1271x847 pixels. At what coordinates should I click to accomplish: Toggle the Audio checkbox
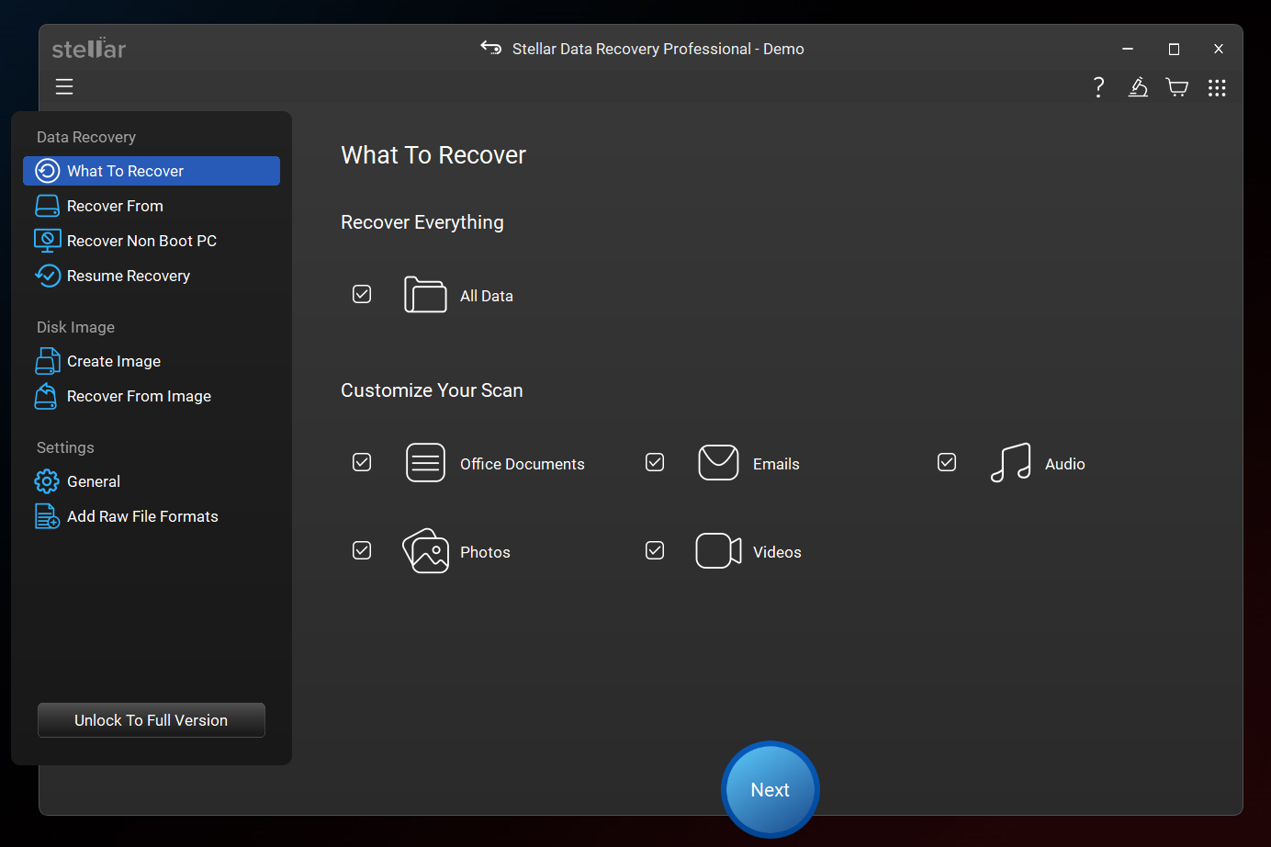[947, 462]
